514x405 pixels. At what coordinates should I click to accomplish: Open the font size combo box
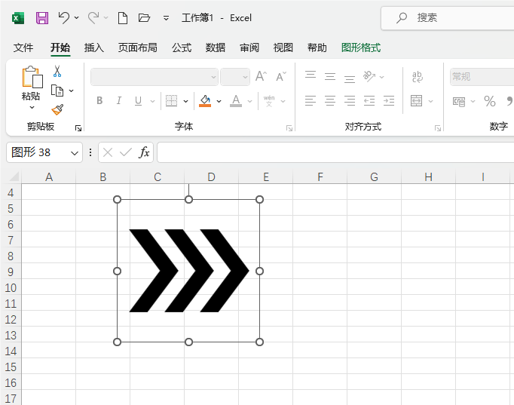pos(235,77)
